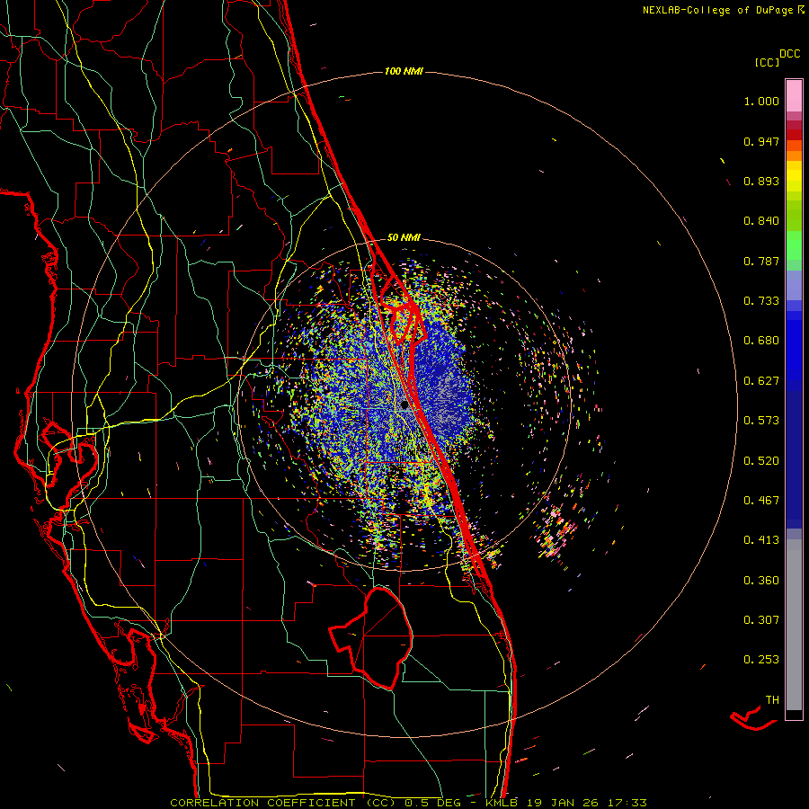The height and width of the screenshot is (809, 809).
Task: Click the 0.680 scale value
Action: (761, 341)
